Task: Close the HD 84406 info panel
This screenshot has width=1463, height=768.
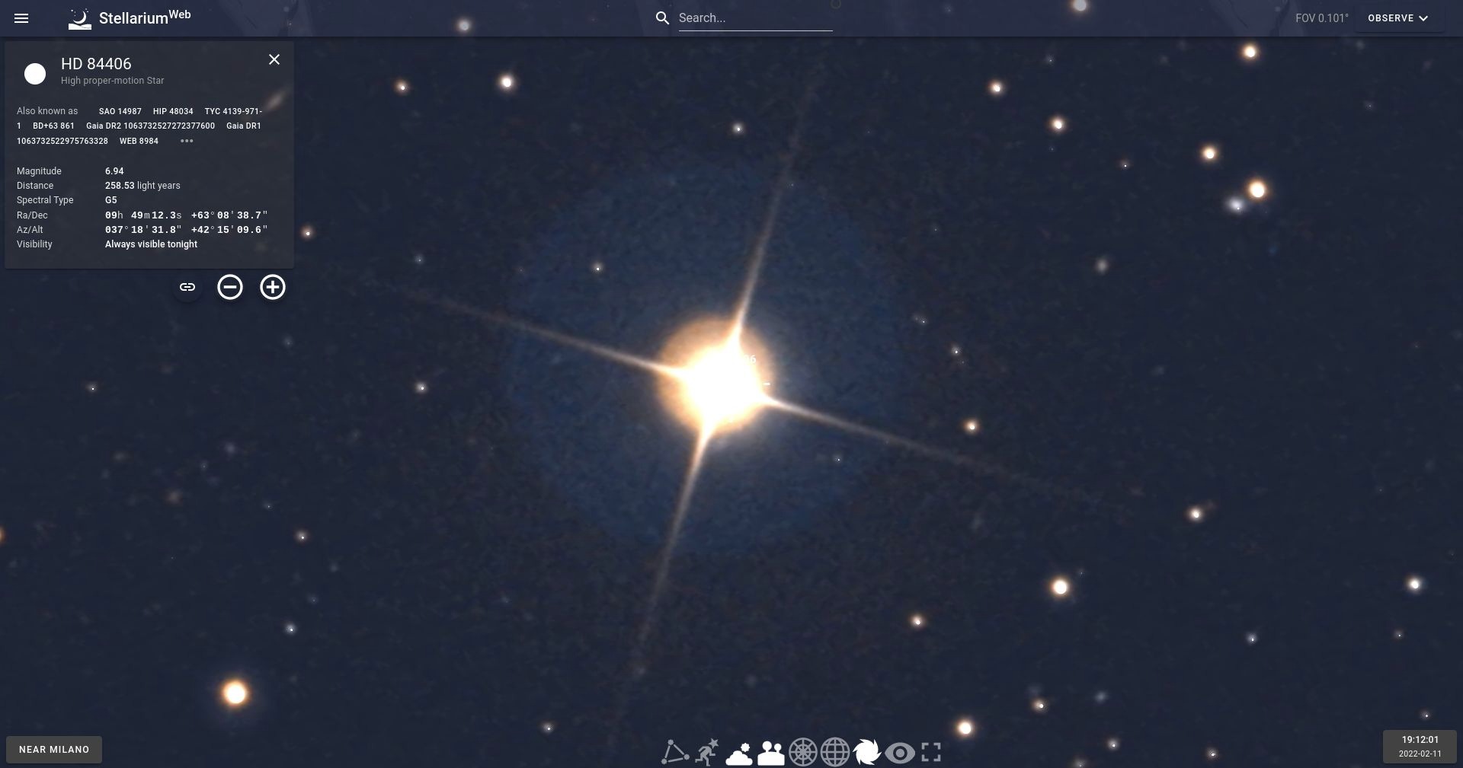Action: (274, 59)
